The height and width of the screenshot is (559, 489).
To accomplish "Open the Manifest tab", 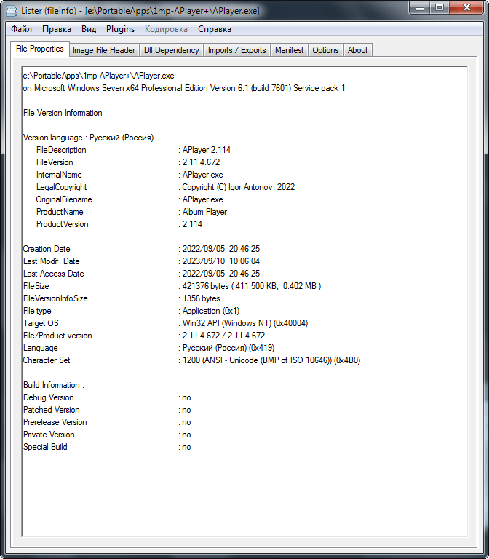I will point(289,50).
